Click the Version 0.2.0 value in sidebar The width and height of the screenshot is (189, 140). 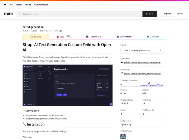[123, 94]
